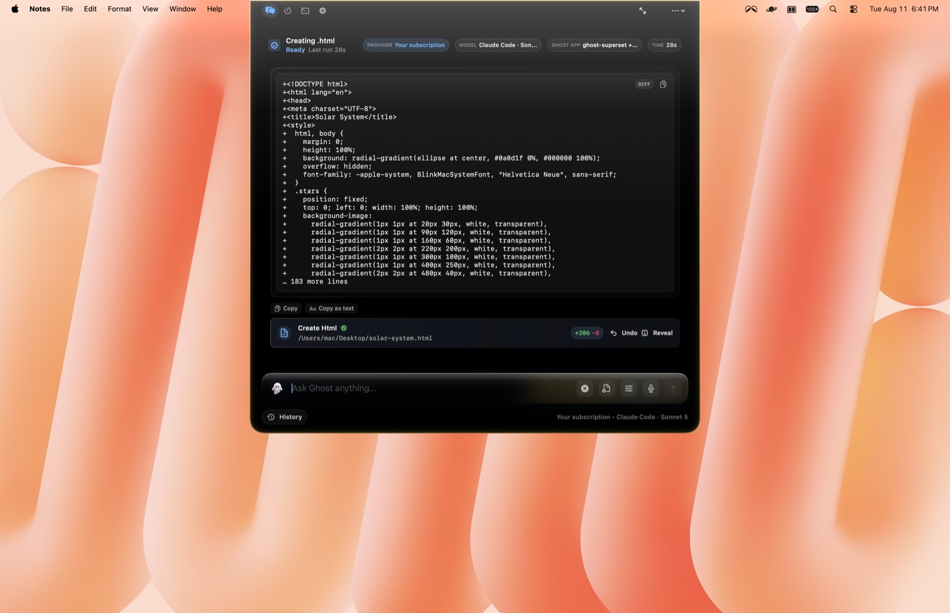Open the Edit menu
This screenshot has height=613, width=950.
tap(90, 9)
